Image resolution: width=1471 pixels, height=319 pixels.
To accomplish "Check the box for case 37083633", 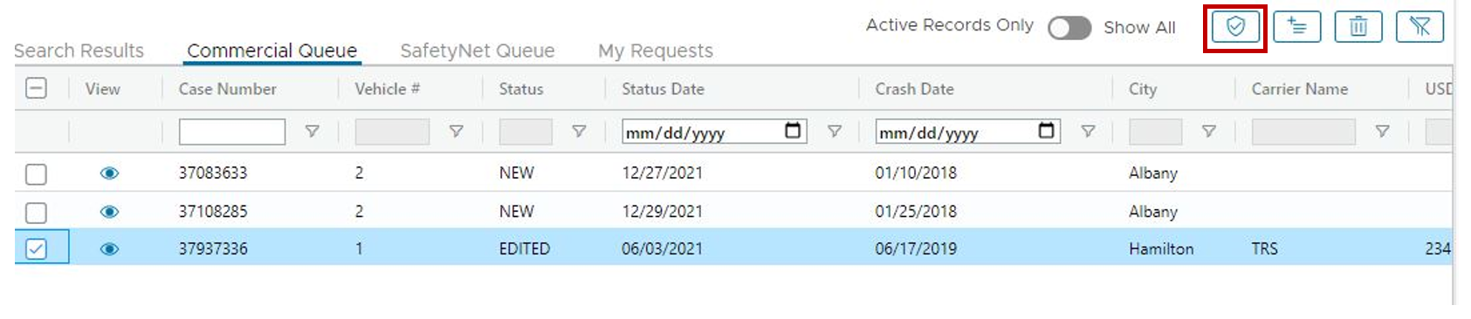I will (x=36, y=173).
